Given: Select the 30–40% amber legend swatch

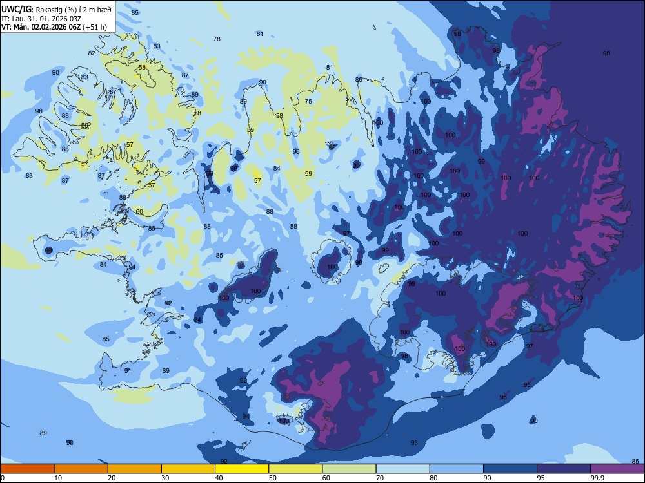Looking at the screenshot, I should (188, 469).
